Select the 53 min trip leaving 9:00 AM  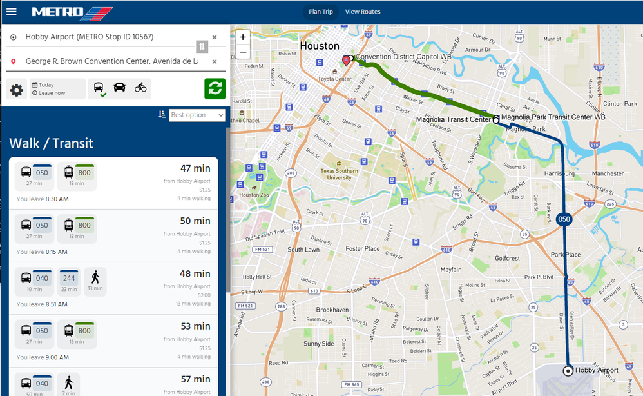(113, 341)
